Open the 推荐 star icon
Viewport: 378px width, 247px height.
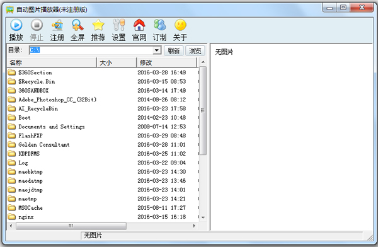(98, 25)
